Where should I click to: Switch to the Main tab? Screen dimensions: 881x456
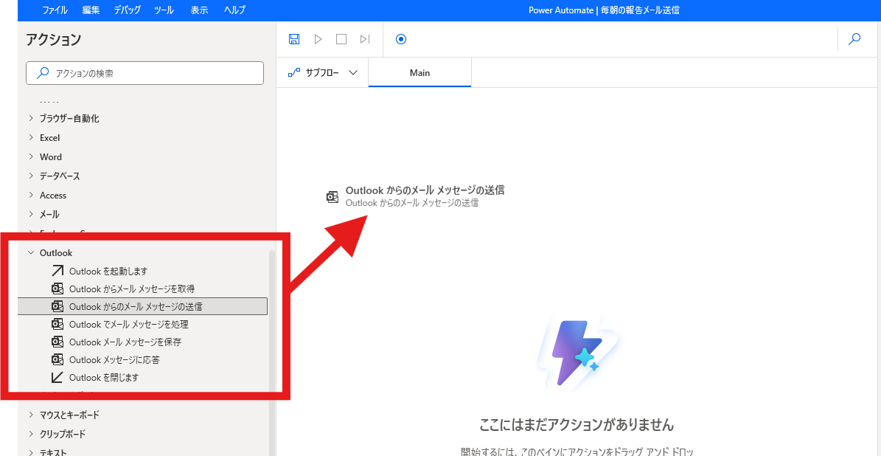419,73
